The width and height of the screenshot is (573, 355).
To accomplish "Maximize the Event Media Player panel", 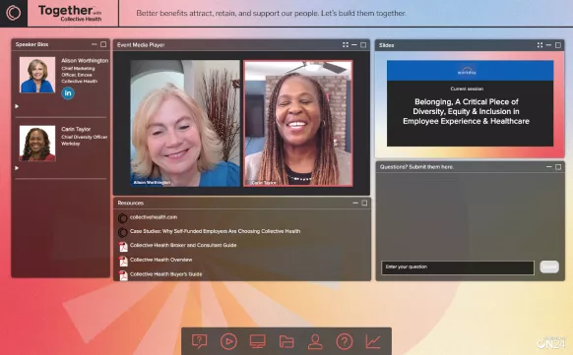I will [363, 45].
